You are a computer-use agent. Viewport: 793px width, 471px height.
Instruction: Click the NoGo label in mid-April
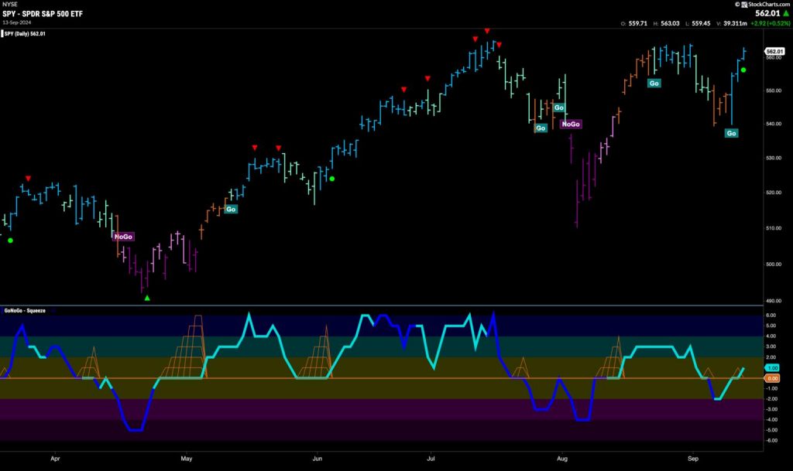[x=123, y=236]
